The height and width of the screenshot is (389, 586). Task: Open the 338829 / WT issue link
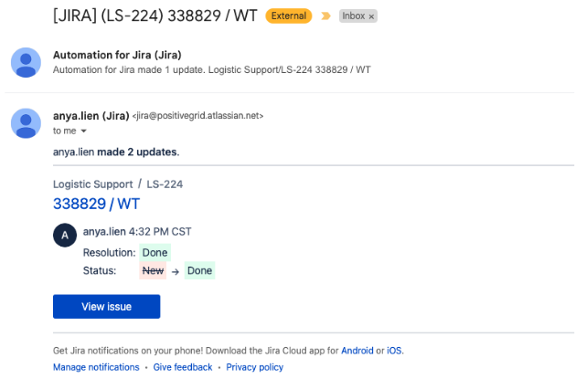pyautogui.click(x=96, y=204)
